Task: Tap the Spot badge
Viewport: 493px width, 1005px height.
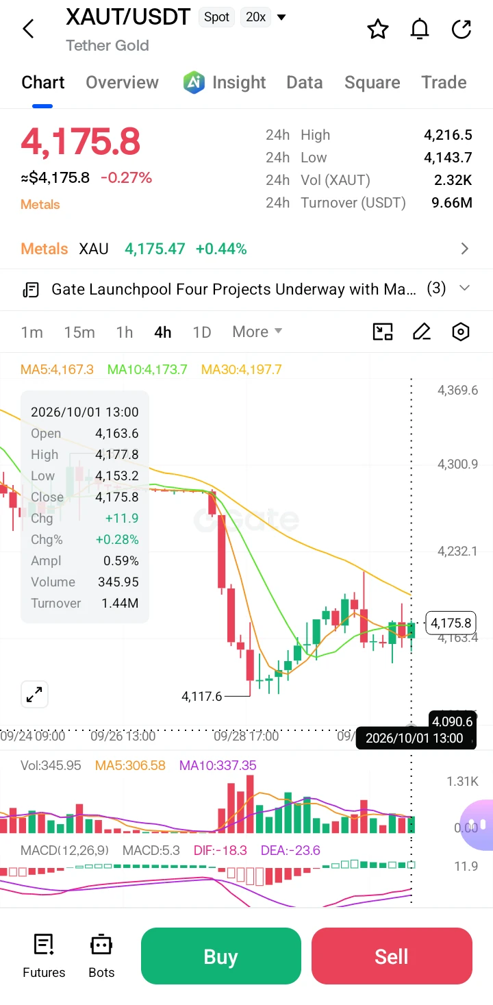Action: 216,17
